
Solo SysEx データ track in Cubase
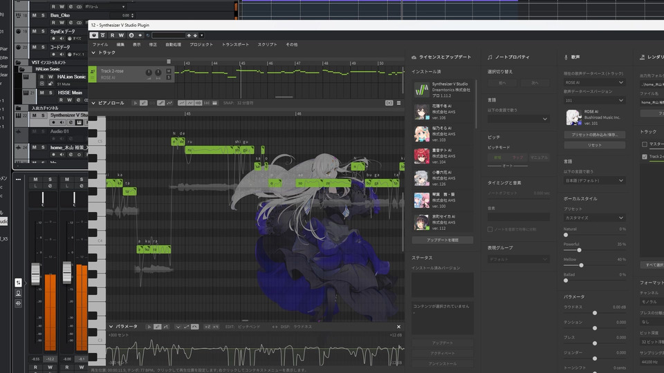coord(43,31)
